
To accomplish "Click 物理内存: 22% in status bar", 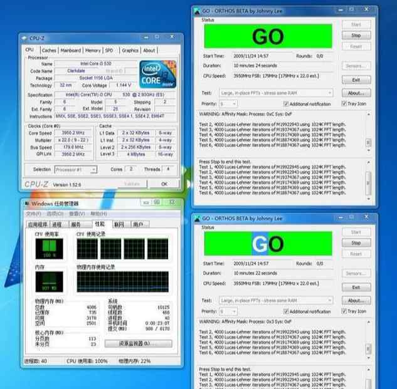I will coord(134,361).
